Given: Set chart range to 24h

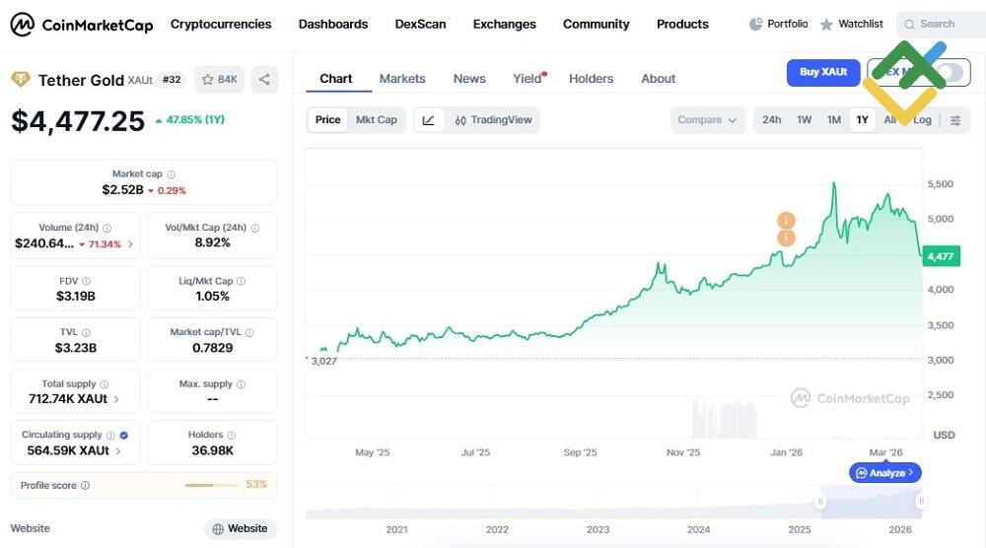Looking at the screenshot, I should click(x=772, y=120).
